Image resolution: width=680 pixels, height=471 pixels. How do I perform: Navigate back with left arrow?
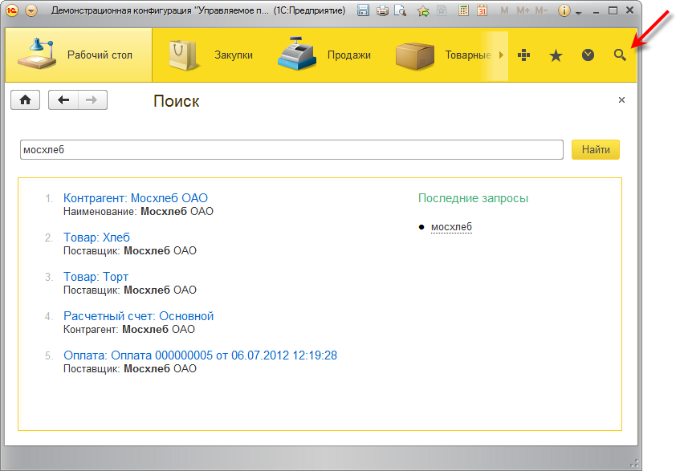pos(63,100)
